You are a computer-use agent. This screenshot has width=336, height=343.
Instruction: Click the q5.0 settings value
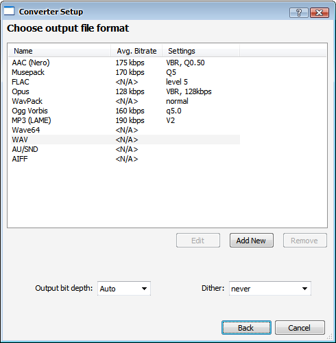pyautogui.click(x=173, y=111)
